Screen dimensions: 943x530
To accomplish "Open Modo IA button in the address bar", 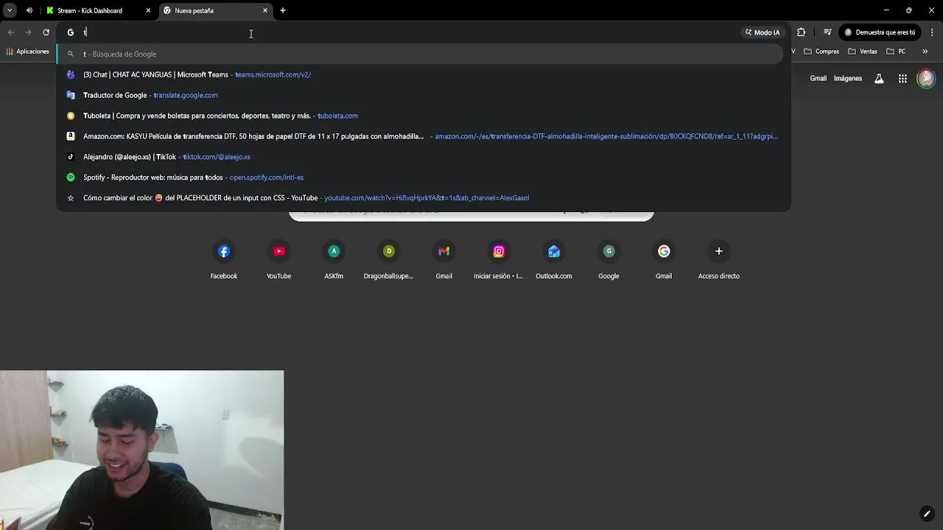I will [762, 32].
